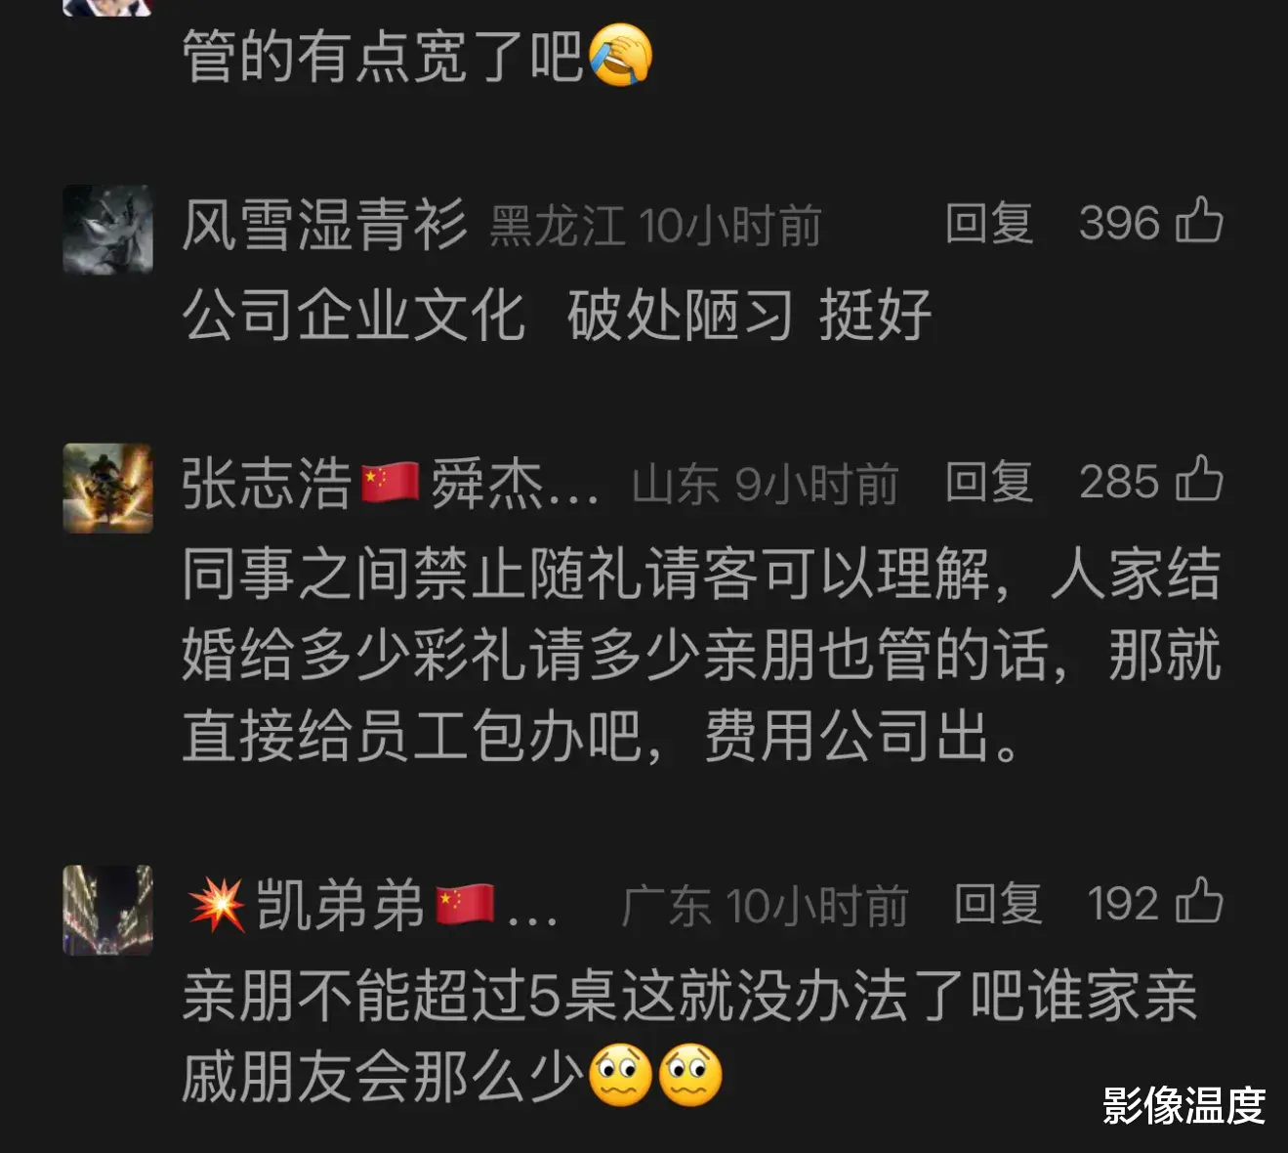1288x1153 pixels.
Task: Click the 影像温度 watermark
Action: click(x=1184, y=1106)
